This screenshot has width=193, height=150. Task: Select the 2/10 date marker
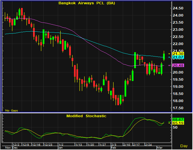[x=127, y=145]
